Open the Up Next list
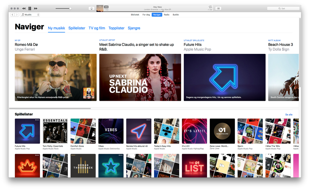 (218, 8)
